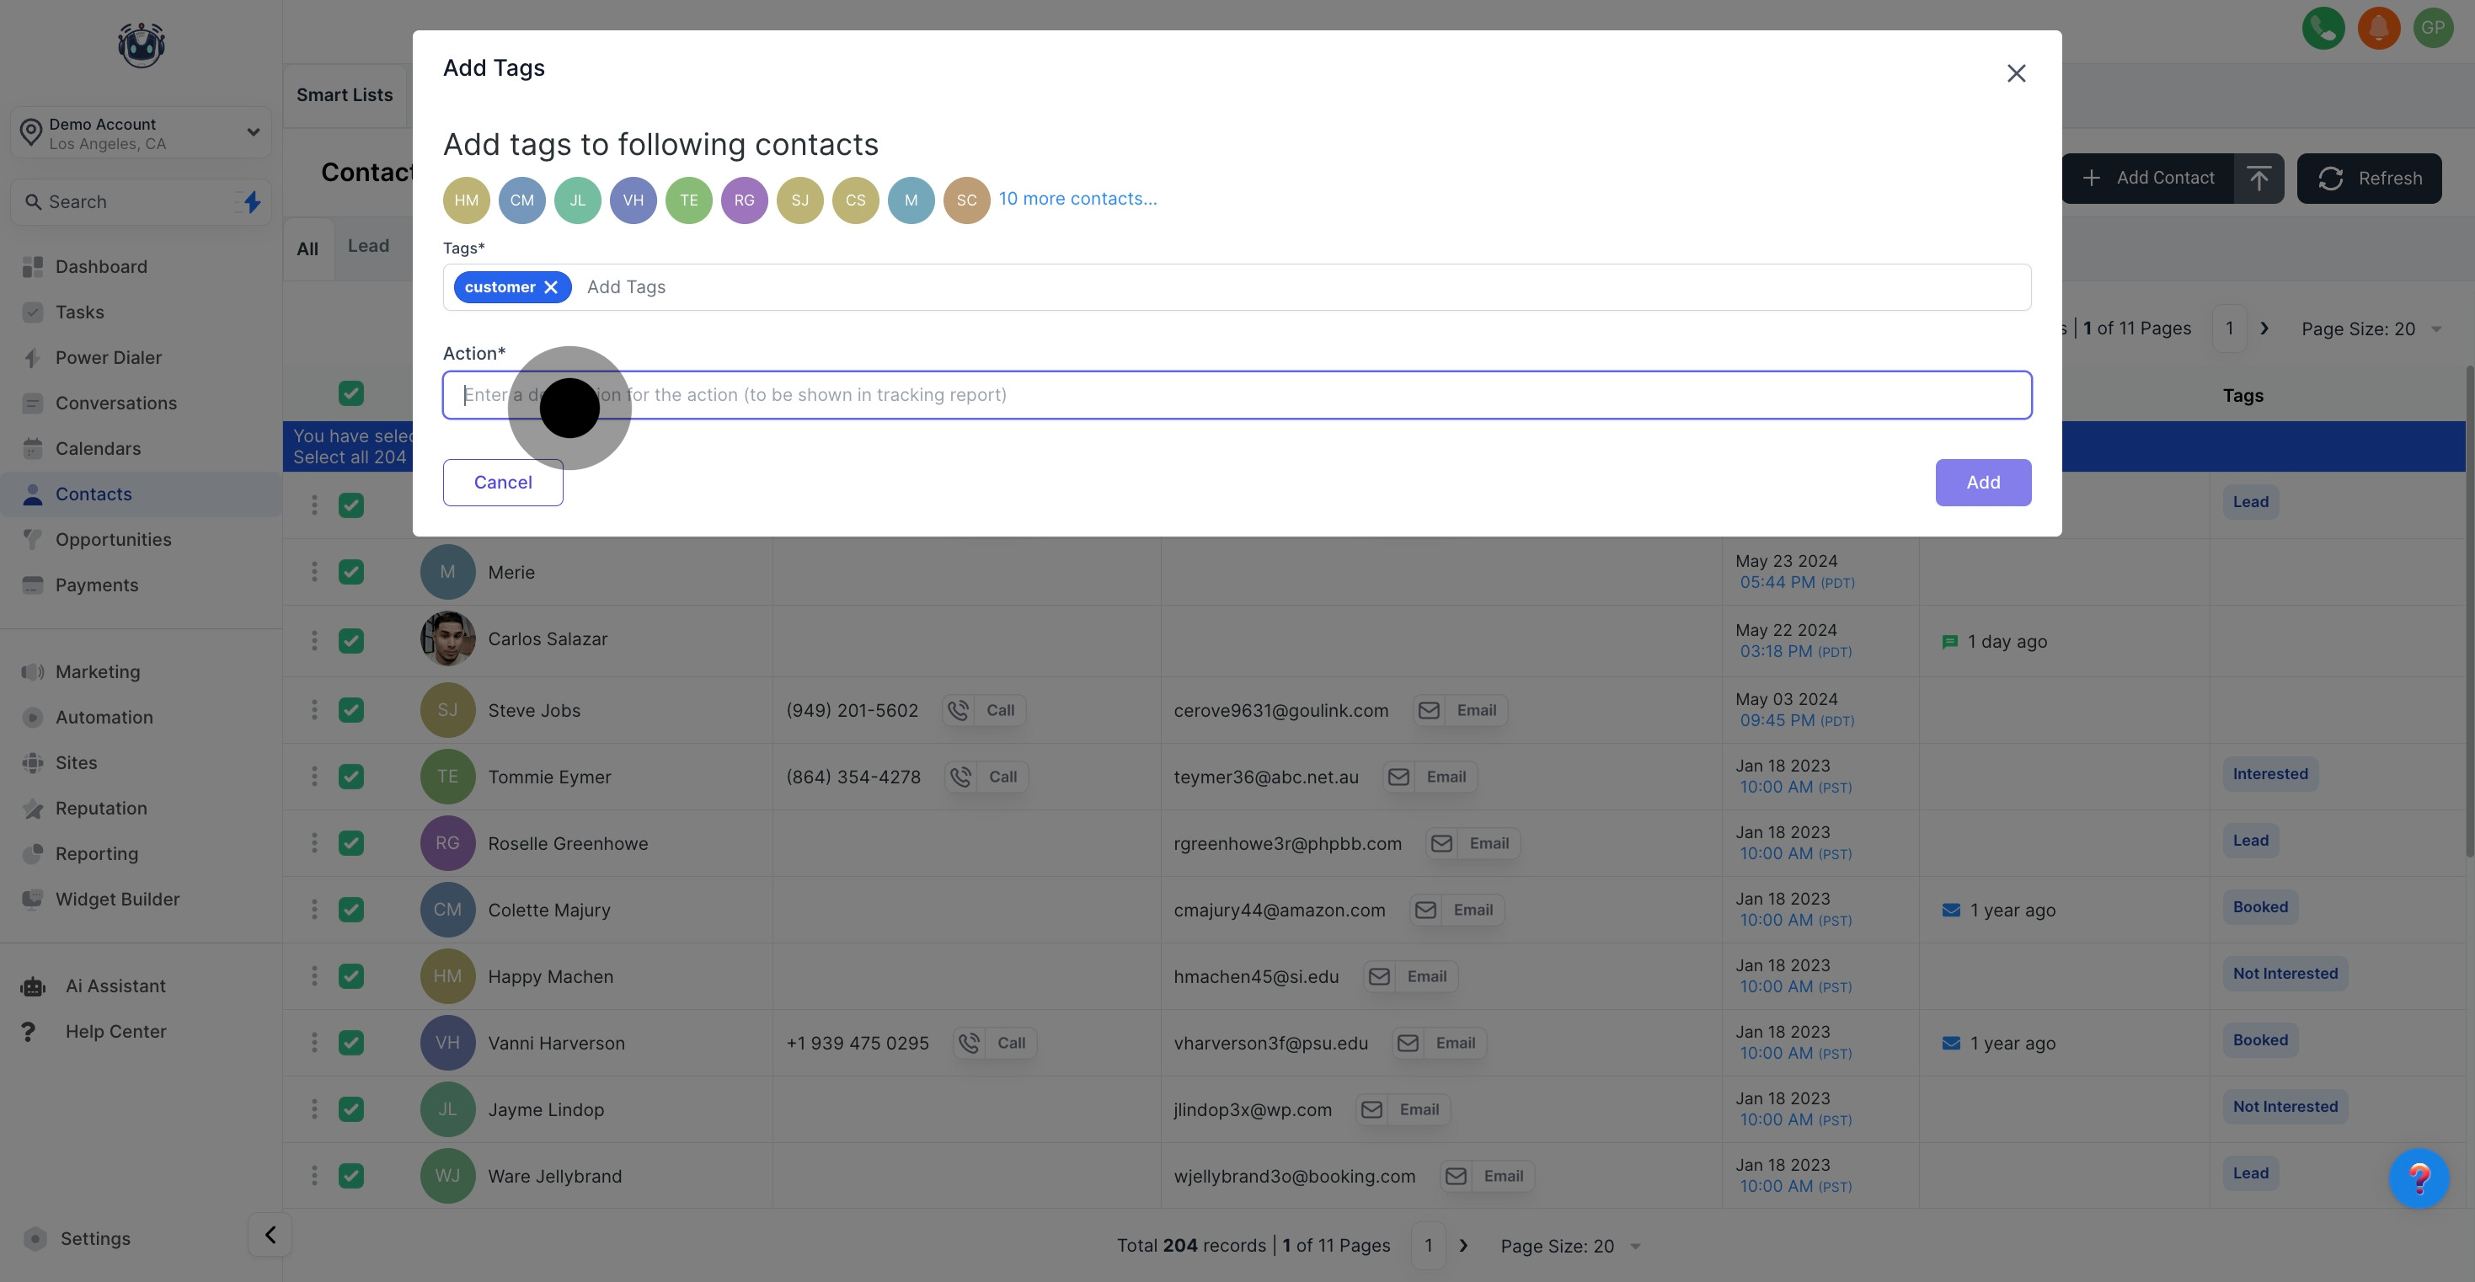The image size is (2475, 1282).
Task: Uncheck Carlos Salazar's row checkbox
Action: pos(351,640)
